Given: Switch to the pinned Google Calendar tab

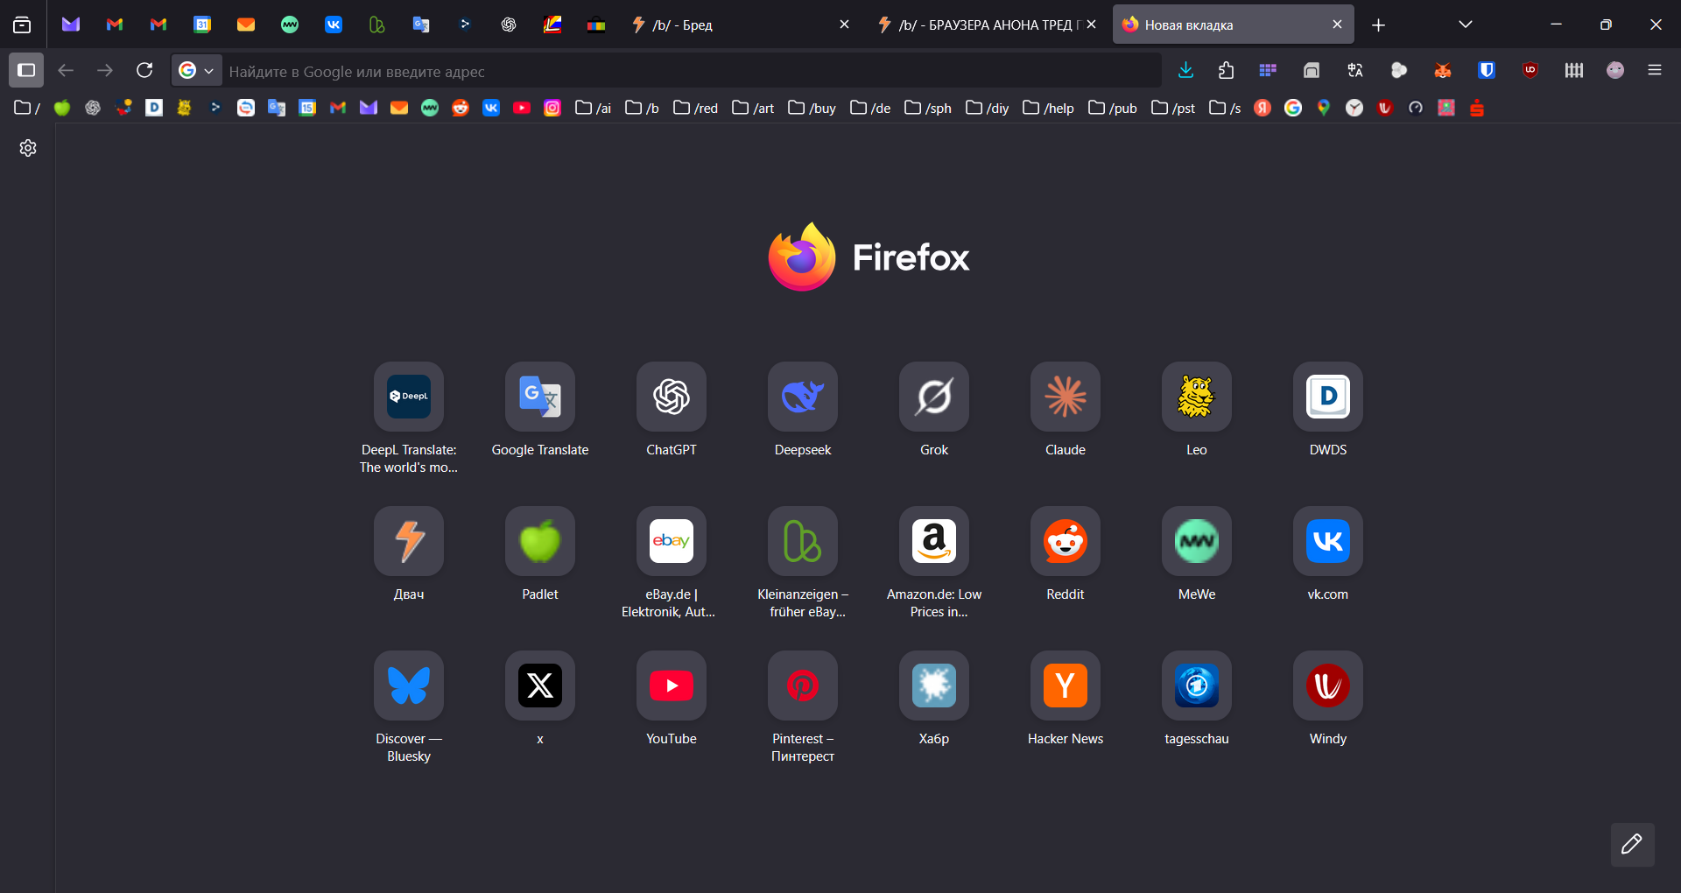Looking at the screenshot, I should click(x=202, y=25).
